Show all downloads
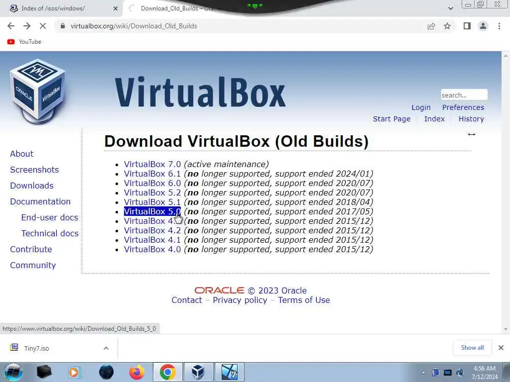 [x=472, y=348]
